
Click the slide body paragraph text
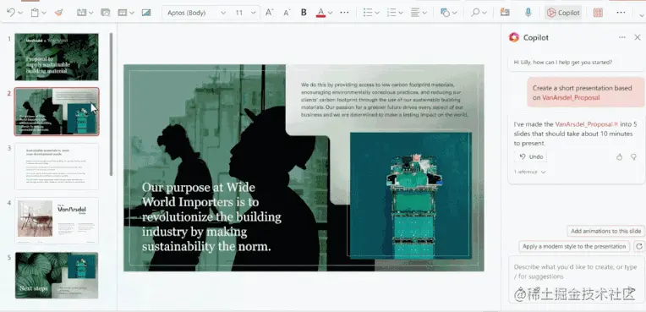pos(385,100)
